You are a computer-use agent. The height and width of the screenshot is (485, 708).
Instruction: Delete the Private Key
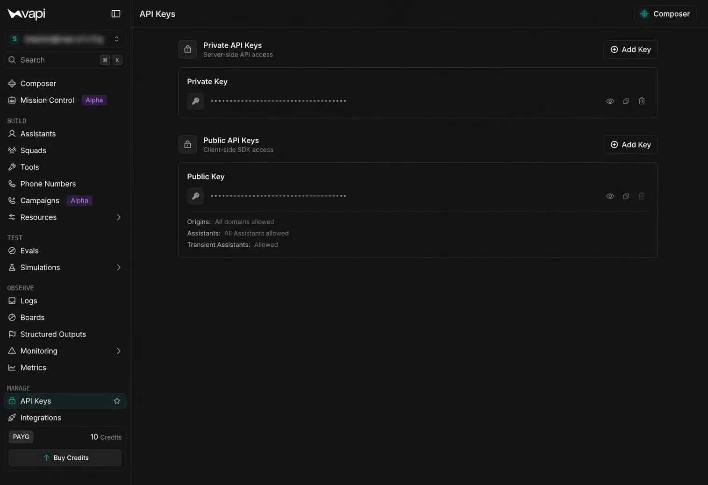[x=642, y=101]
